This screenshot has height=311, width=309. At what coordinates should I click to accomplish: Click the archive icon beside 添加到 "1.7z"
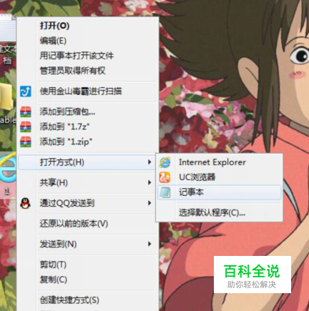coord(26,127)
